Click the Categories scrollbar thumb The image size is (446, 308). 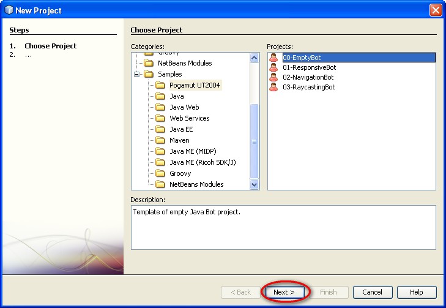pos(254,141)
